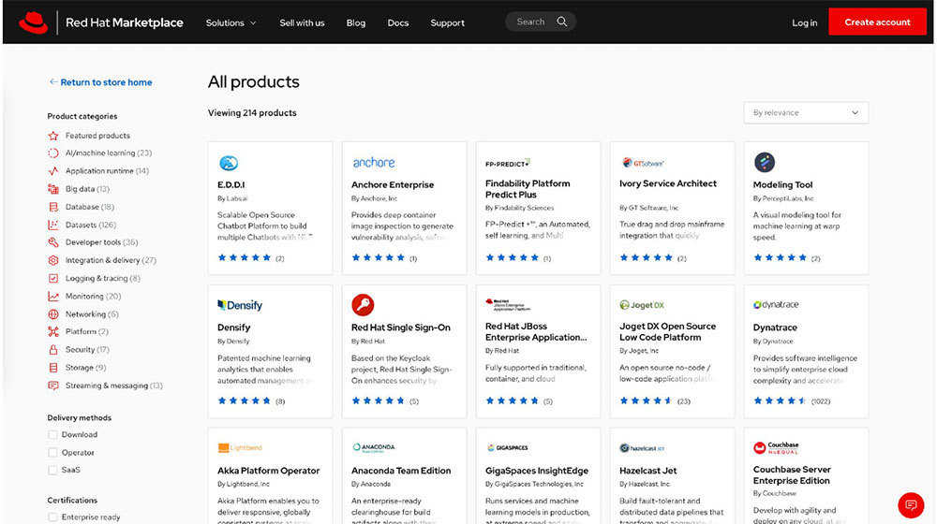937x524 pixels.
Task: Open the chat support bubble icon
Action: (x=910, y=504)
